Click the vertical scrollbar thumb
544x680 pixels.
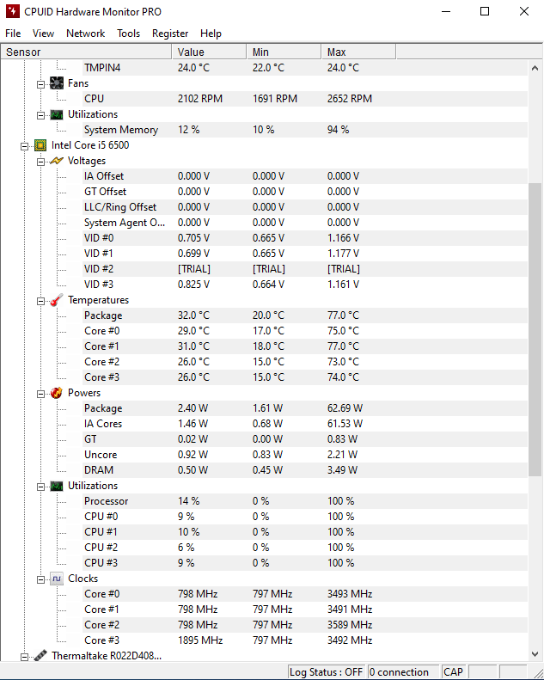tap(535, 327)
